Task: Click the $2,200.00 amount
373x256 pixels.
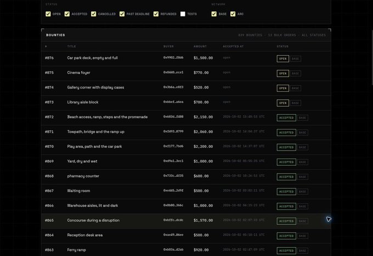Action: point(203,147)
